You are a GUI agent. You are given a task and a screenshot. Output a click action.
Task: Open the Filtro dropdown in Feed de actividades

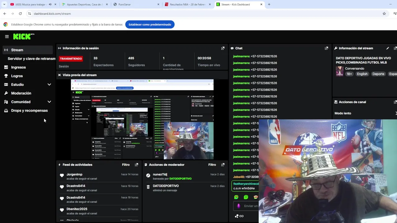pyautogui.click(x=126, y=165)
